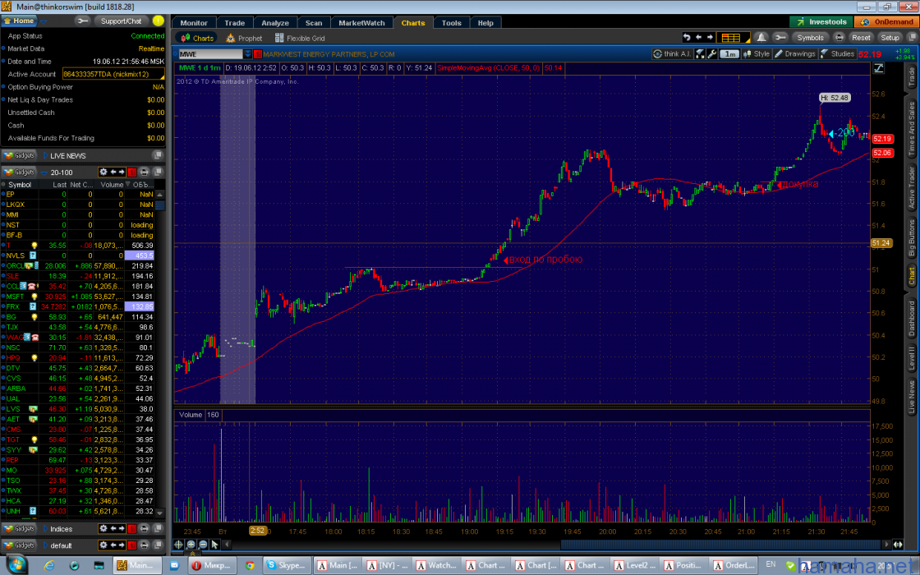Screen dimensions: 920x575
Task: Open the chart grid layout selector
Action: (x=733, y=38)
